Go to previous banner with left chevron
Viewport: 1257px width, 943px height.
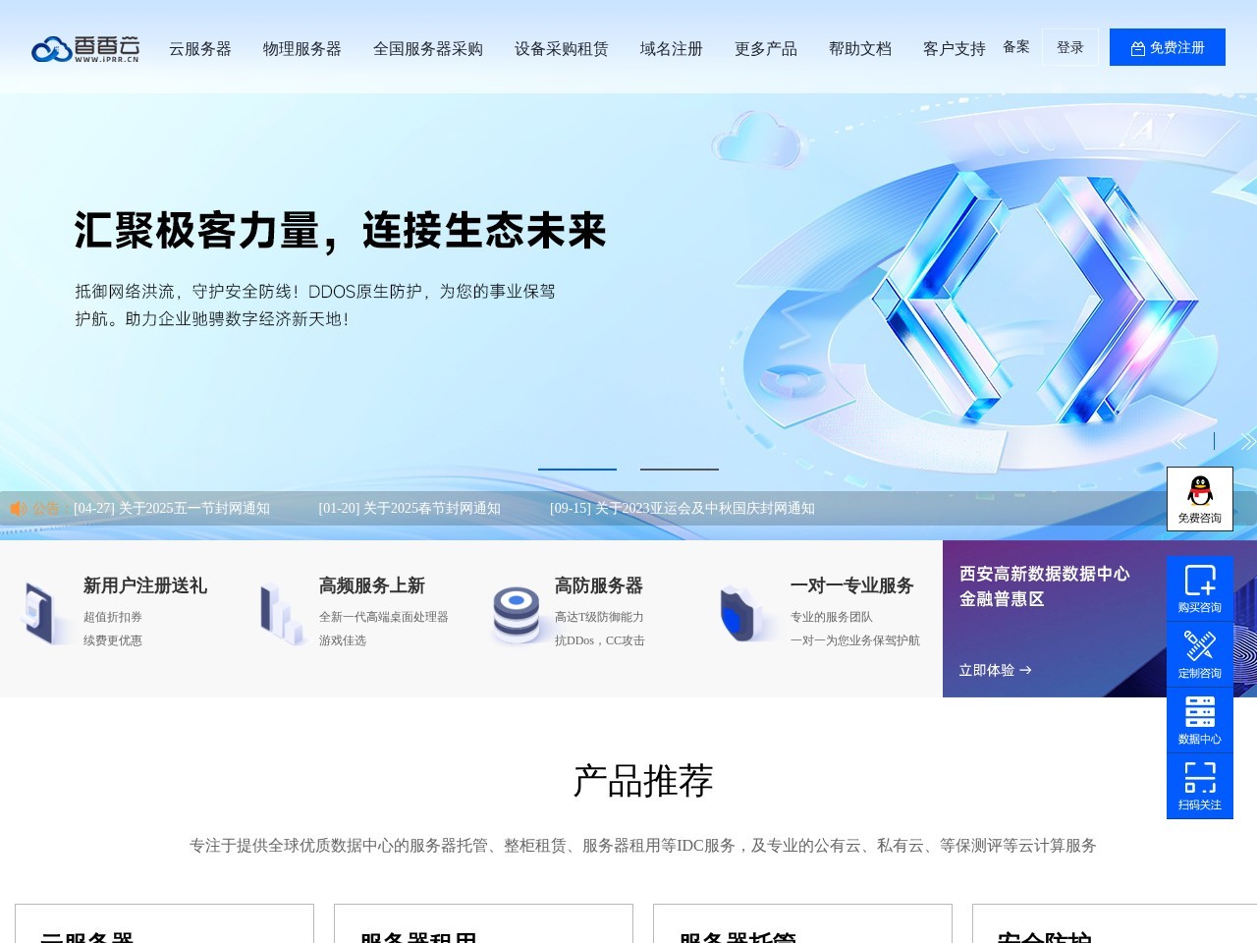(1178, 441)
